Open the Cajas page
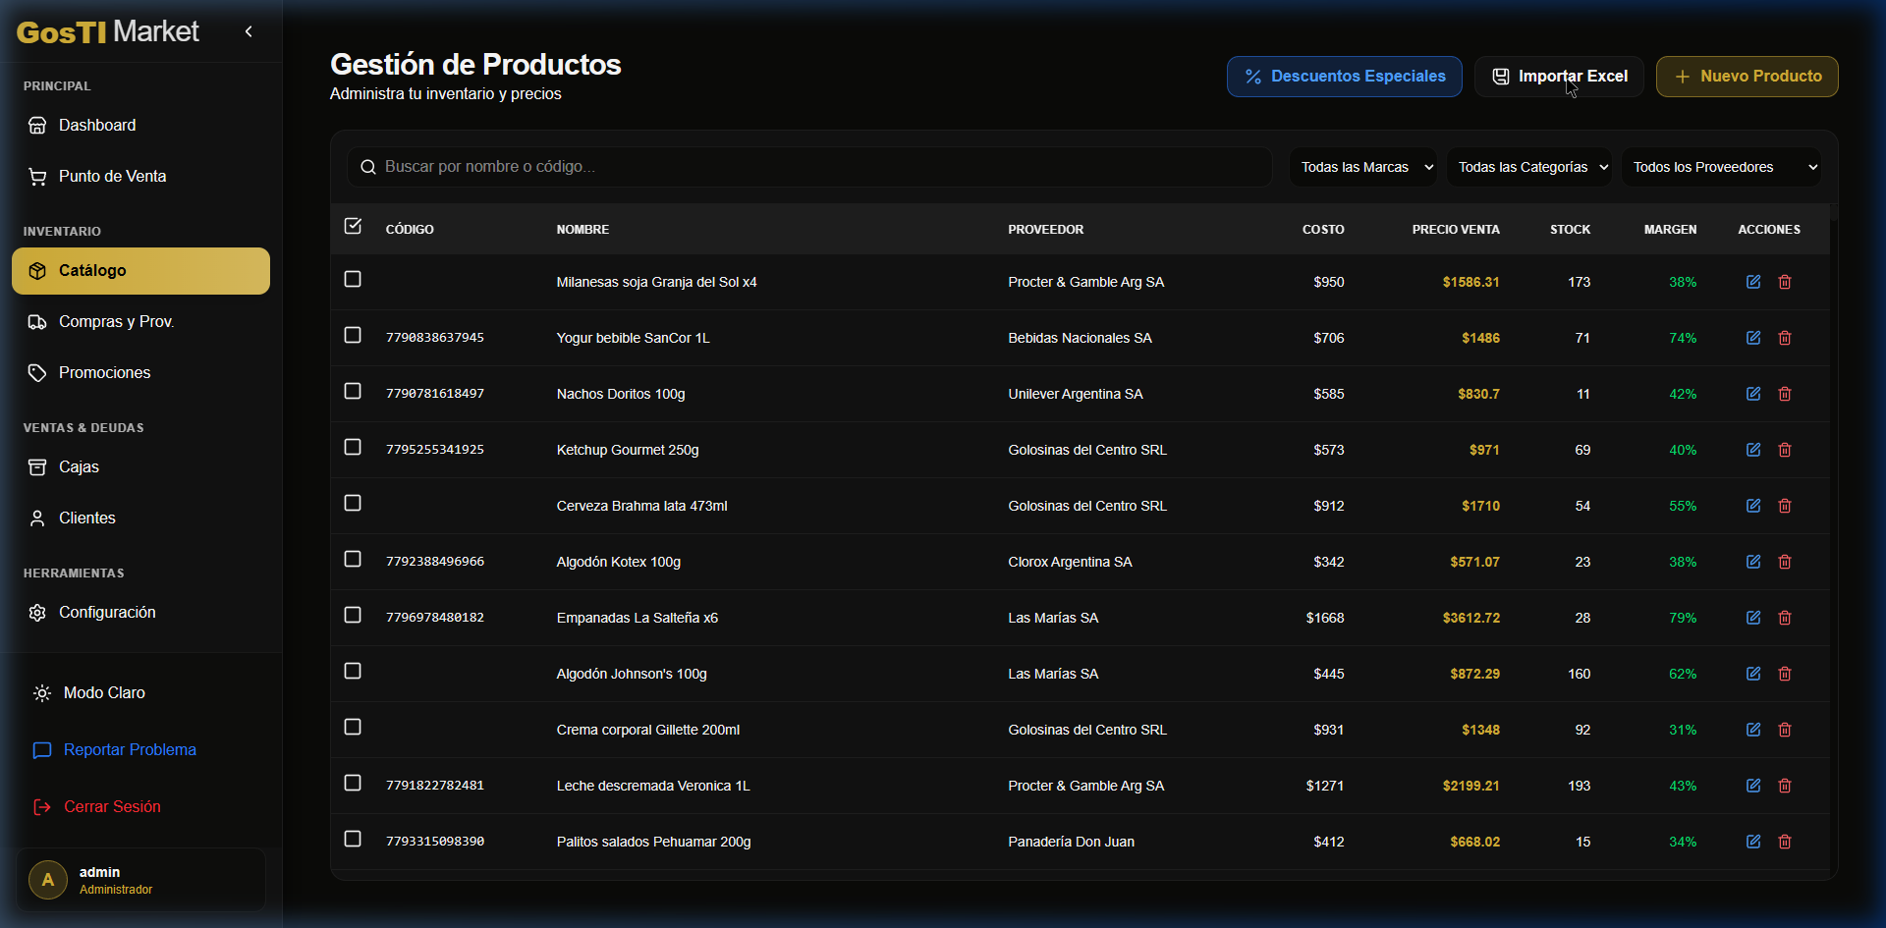Viewport: 1886px width, 928px height. (140, 467)
